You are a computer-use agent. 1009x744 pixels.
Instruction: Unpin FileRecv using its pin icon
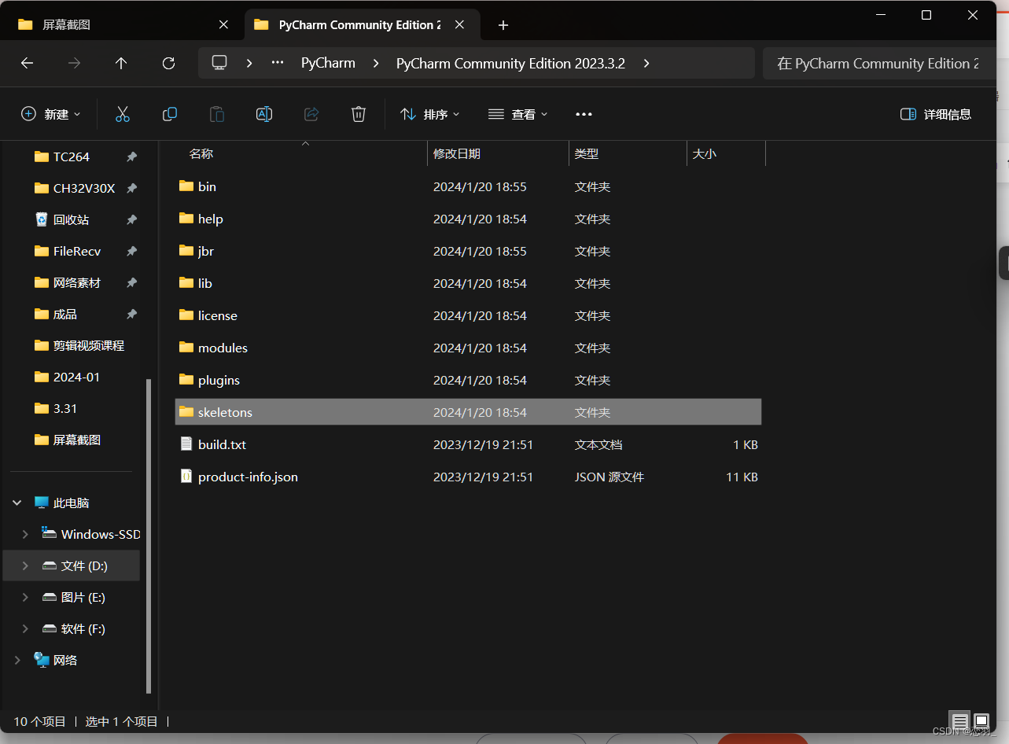point(131,251)
